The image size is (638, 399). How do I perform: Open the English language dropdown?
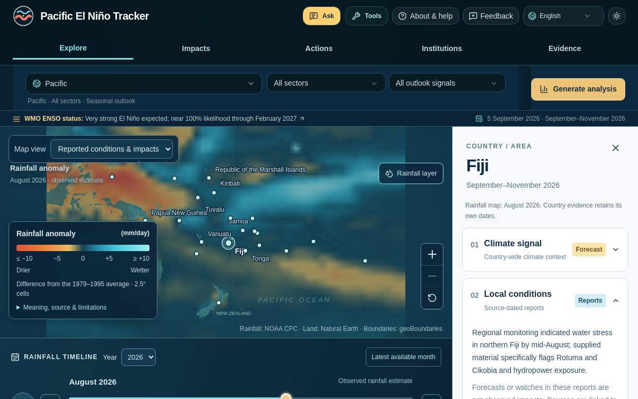[x=563, y=16]
